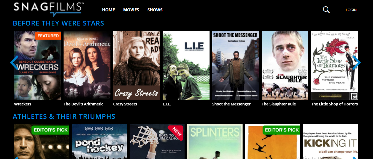Screen dimensions: 373x159
Task: Open the L.I.E. movie poster
Action: pos(186,65)
